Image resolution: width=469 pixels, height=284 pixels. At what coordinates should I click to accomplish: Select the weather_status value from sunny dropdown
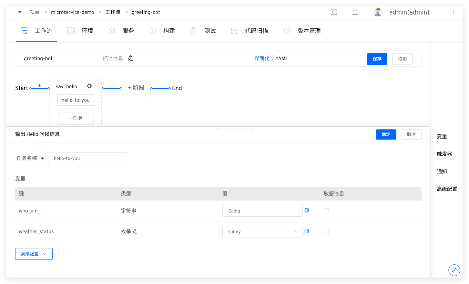point(262,231)
